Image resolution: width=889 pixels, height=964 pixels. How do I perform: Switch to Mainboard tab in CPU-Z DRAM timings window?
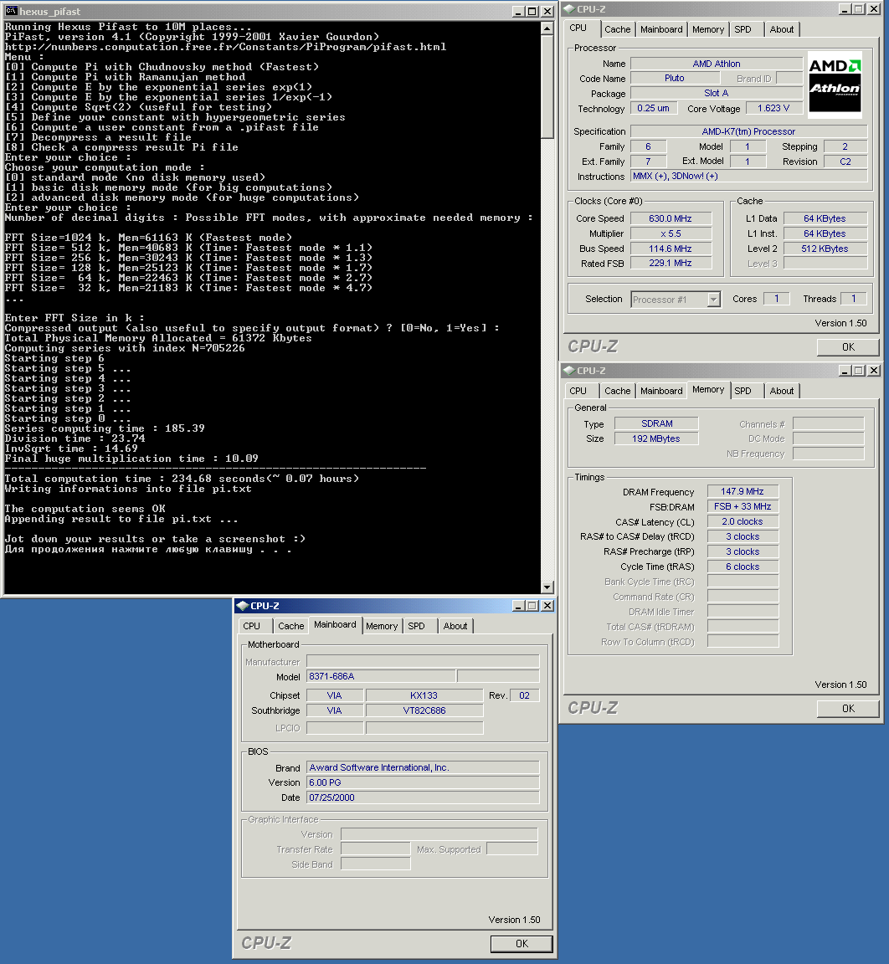(x=661, y=391)
